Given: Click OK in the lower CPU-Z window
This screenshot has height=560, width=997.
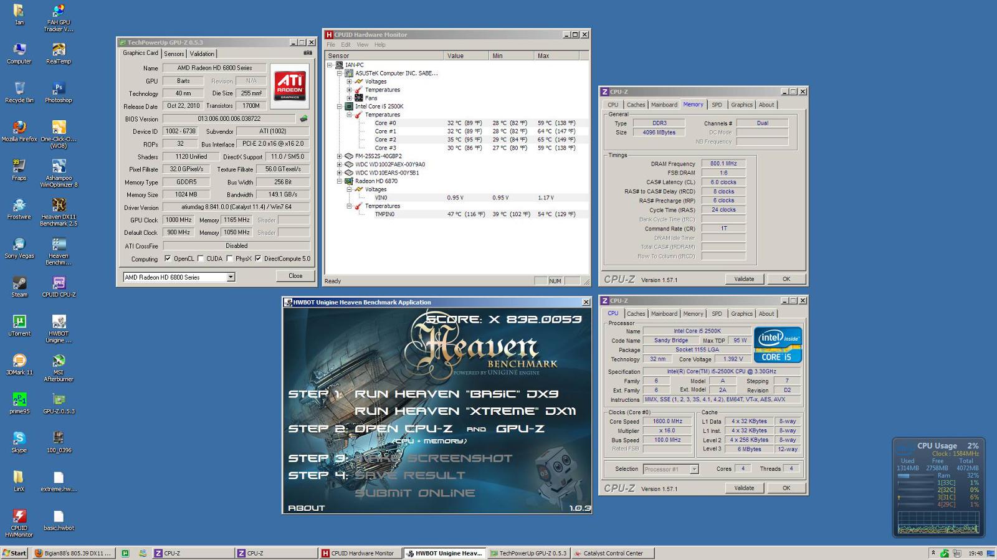Looking at the screenshot, I should [x=786, y=488].
